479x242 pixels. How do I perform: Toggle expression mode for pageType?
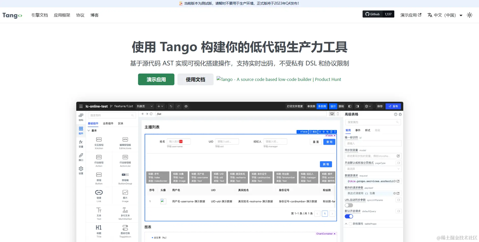click(399, 163)
